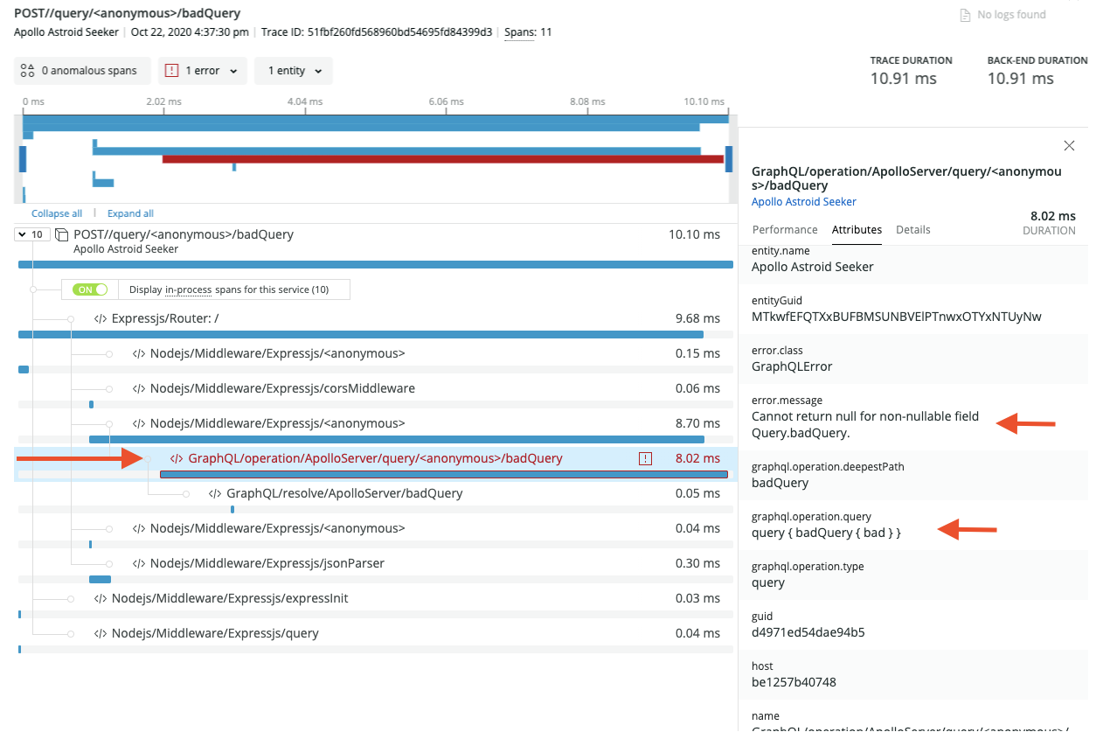Viewport: 1096px width, 739px height.
Task: Click the entity icon beside POST//query/<anonymous>/badQuery row
Action: (x=61, y=234)
